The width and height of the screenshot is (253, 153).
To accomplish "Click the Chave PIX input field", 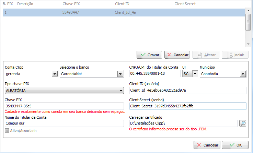I will coord(64,106).
